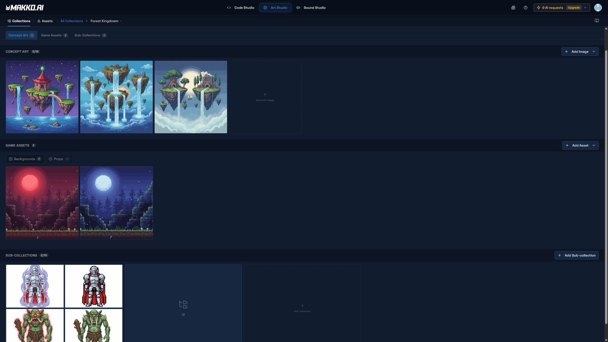Click the Upgrade button
608x342 pixels.
pyautogui.click(x=574, y=8)
